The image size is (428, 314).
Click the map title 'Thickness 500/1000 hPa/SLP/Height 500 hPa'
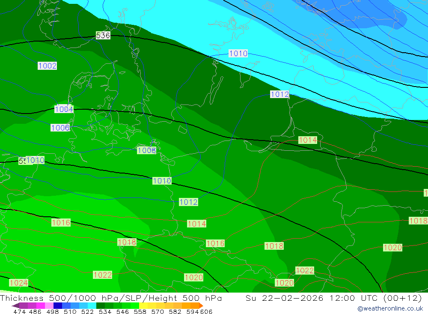pyautogui.click(x=111, y=298)
